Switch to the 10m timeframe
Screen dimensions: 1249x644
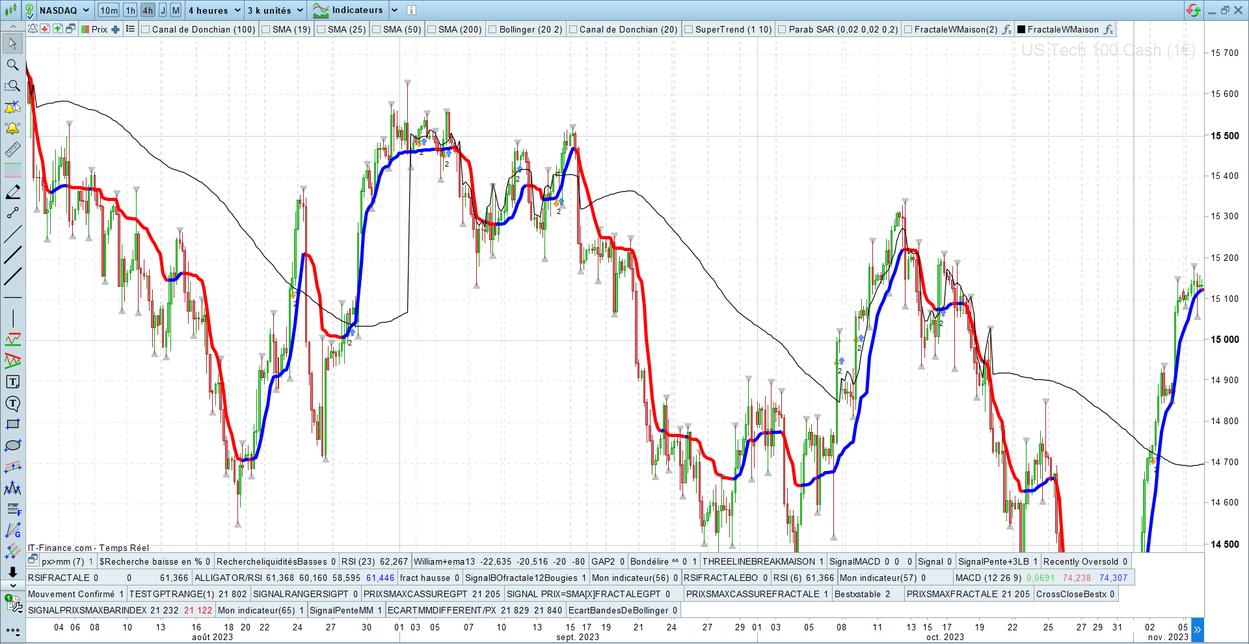point(109,10)
